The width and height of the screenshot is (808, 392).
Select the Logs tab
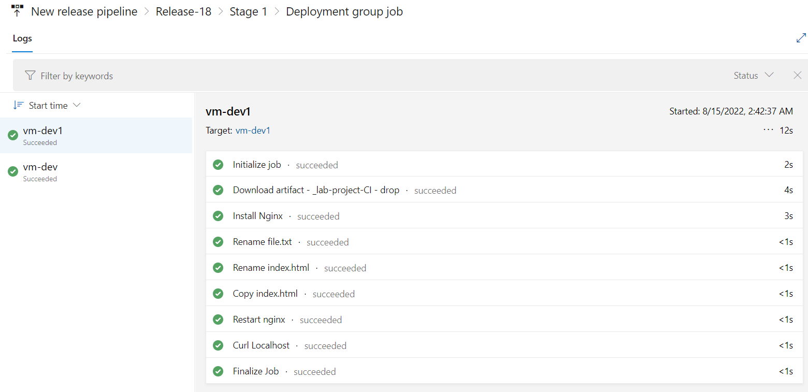22,39
